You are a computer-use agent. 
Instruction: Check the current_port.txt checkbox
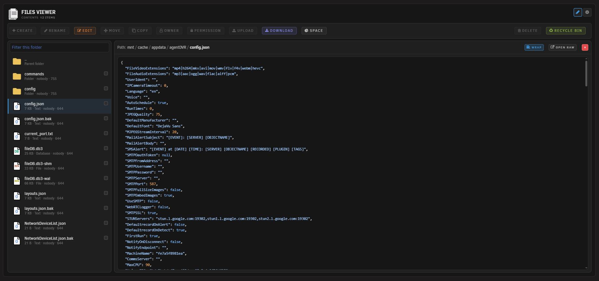pos(106,133)
